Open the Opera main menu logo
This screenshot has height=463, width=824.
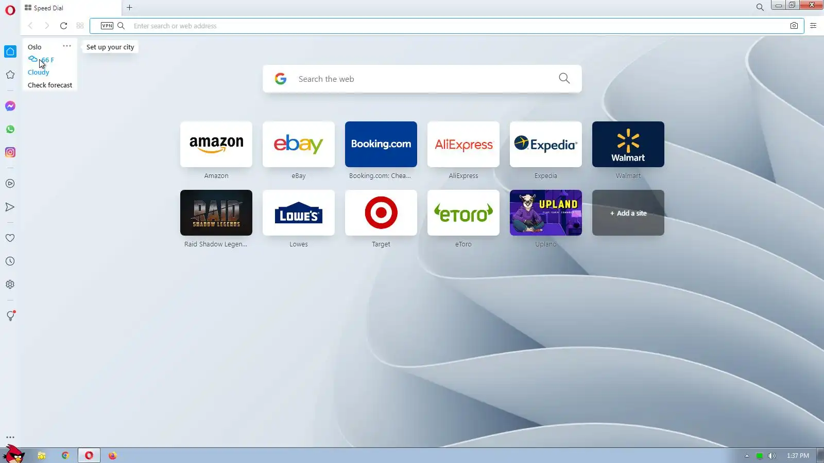point(10,10)
